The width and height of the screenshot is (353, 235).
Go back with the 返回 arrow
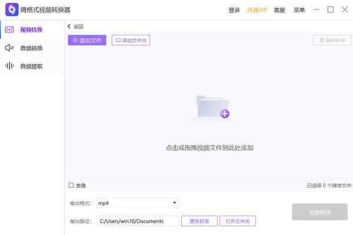75,27
